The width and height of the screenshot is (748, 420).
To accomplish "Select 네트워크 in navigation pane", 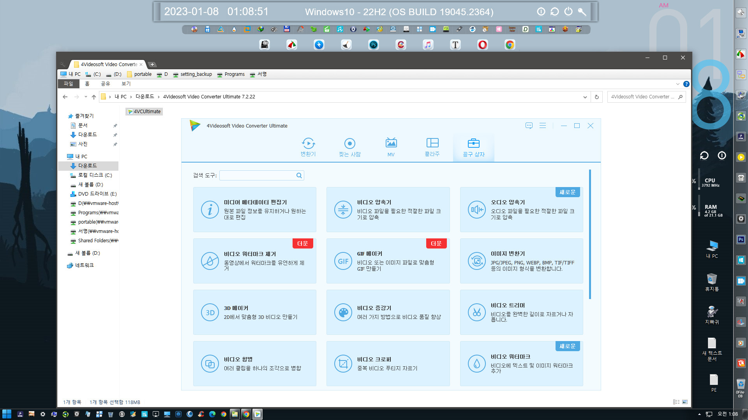I will point(81,265).
